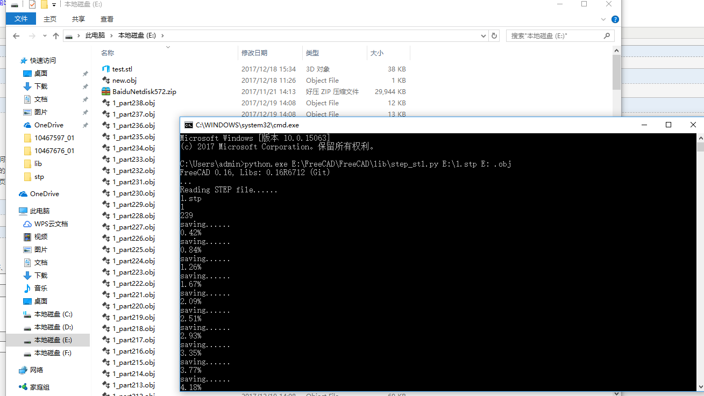Expand the ribbon with chevron
The width and height of the screenshot is (704, 396).
(603, 19)
